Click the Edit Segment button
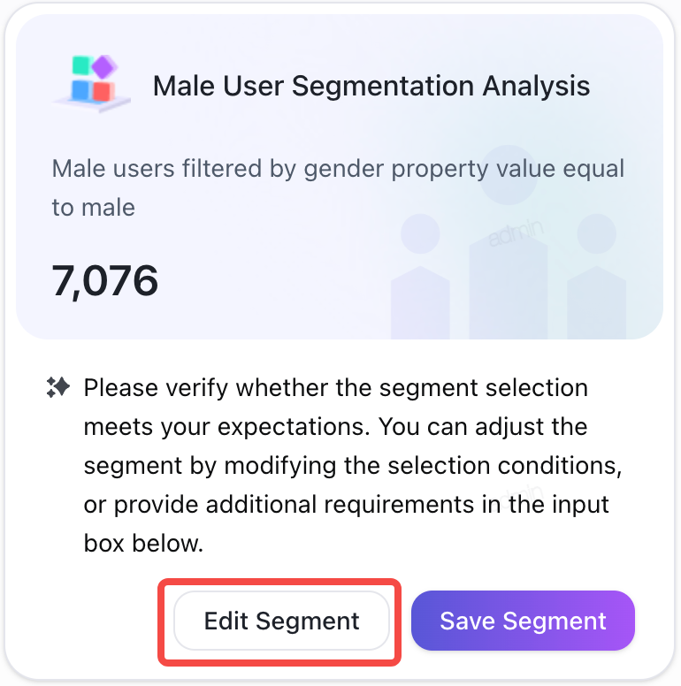 tap(281, 621)
